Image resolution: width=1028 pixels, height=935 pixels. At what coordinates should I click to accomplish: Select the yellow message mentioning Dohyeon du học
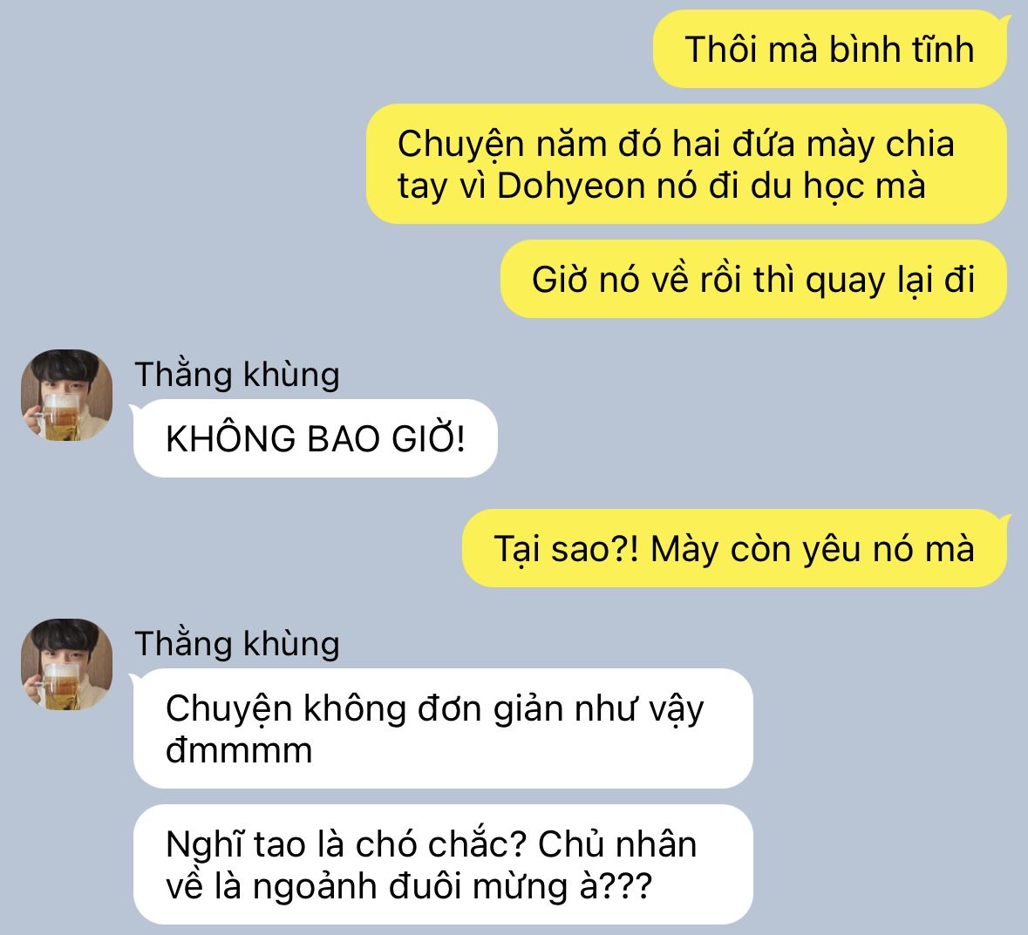pos(686,164)
